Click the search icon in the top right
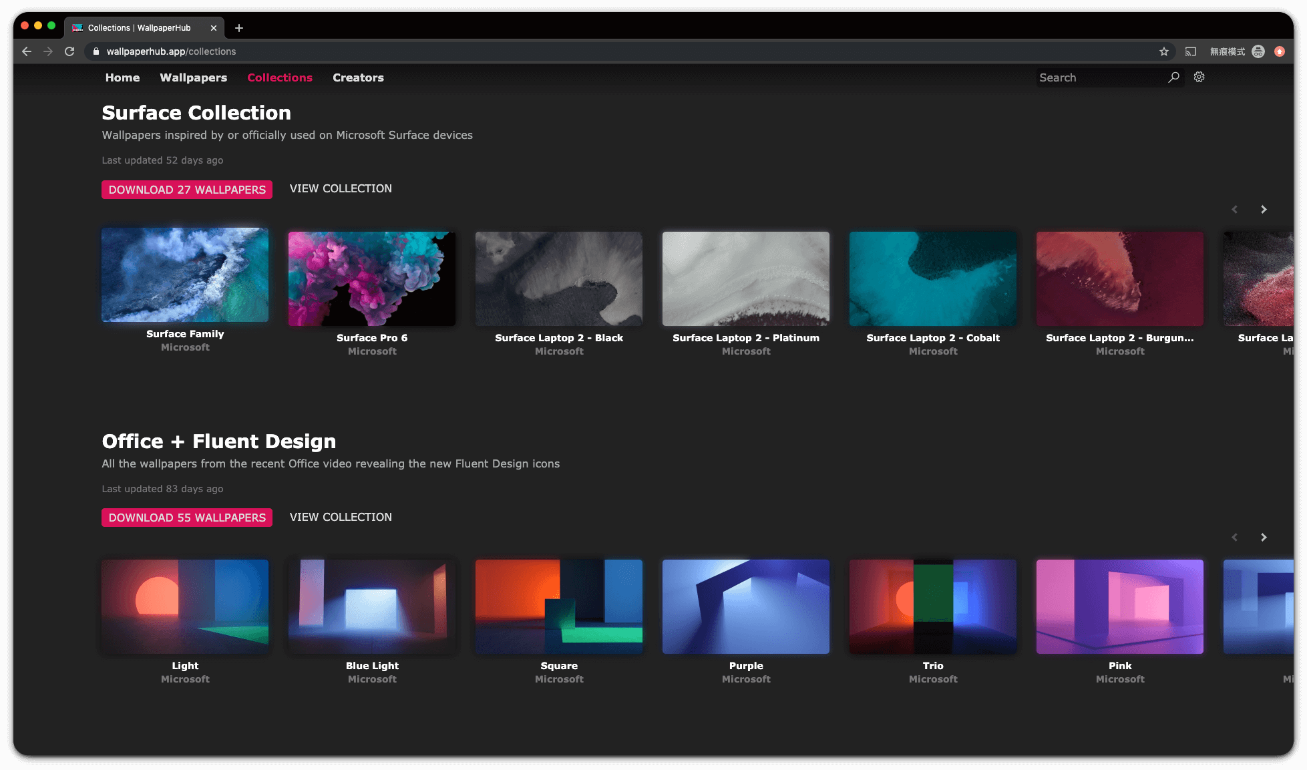The width and height of the screenshot is (1307, 770). click(1173, 77)
